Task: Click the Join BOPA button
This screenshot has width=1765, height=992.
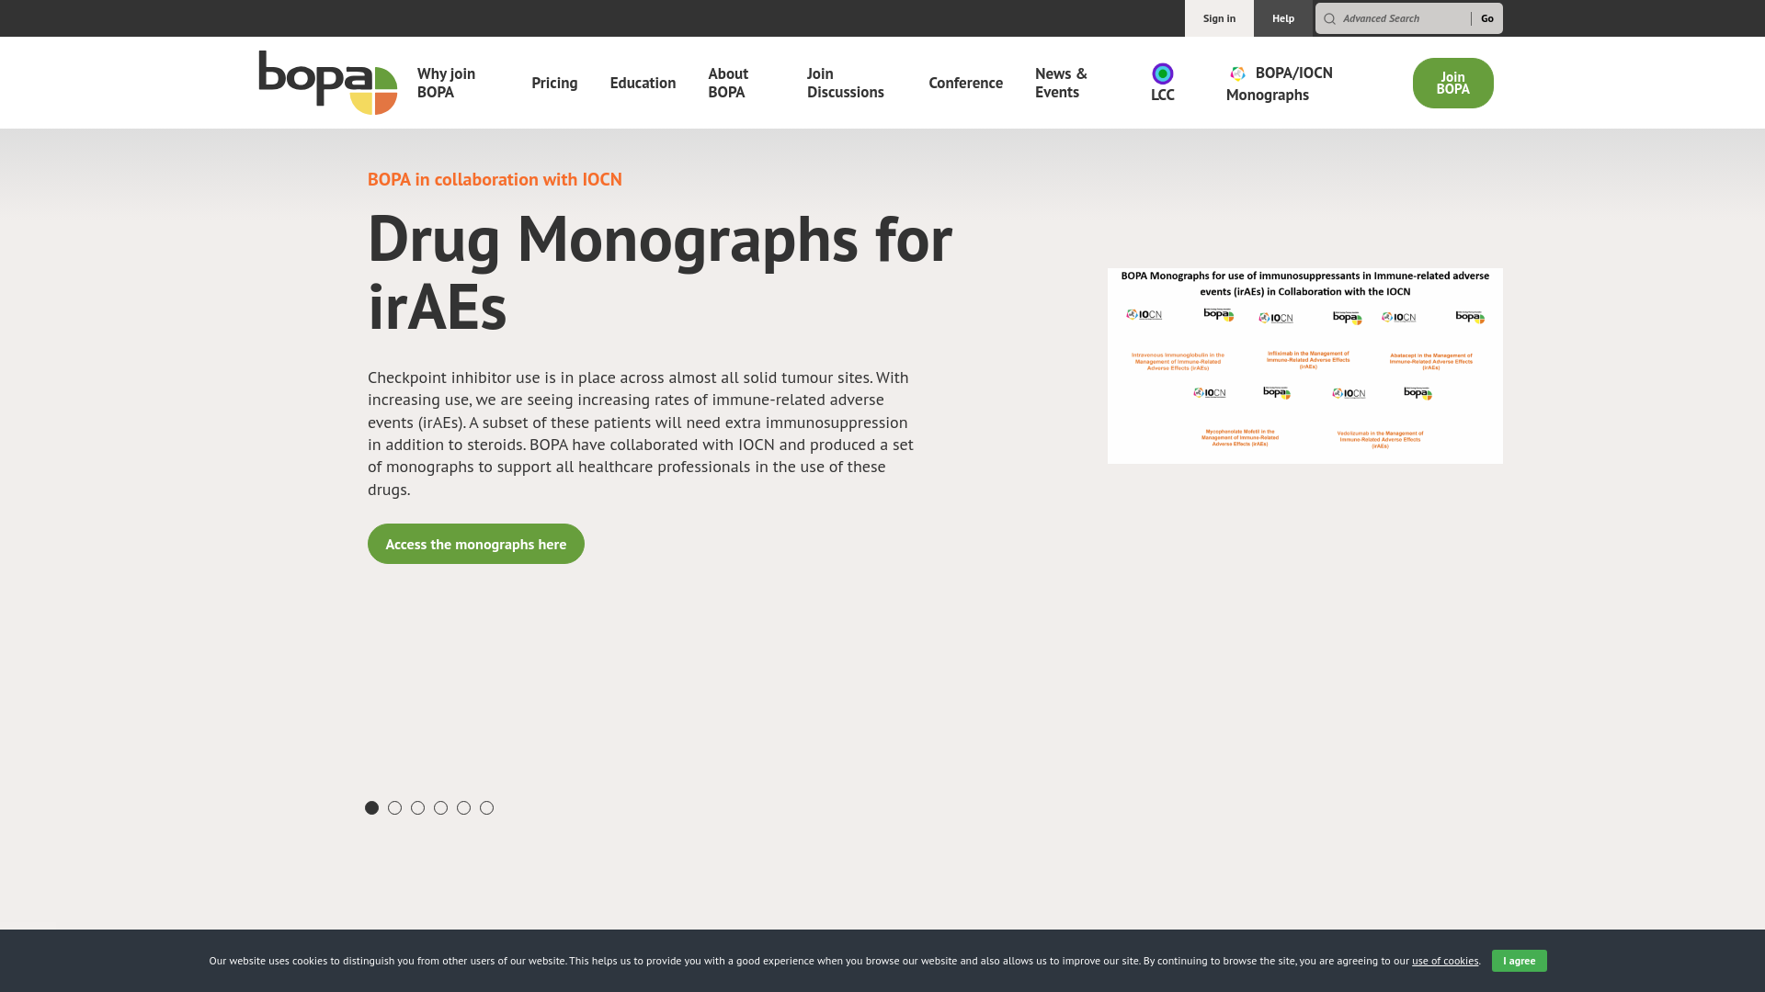Action: tap(1453, 83)
